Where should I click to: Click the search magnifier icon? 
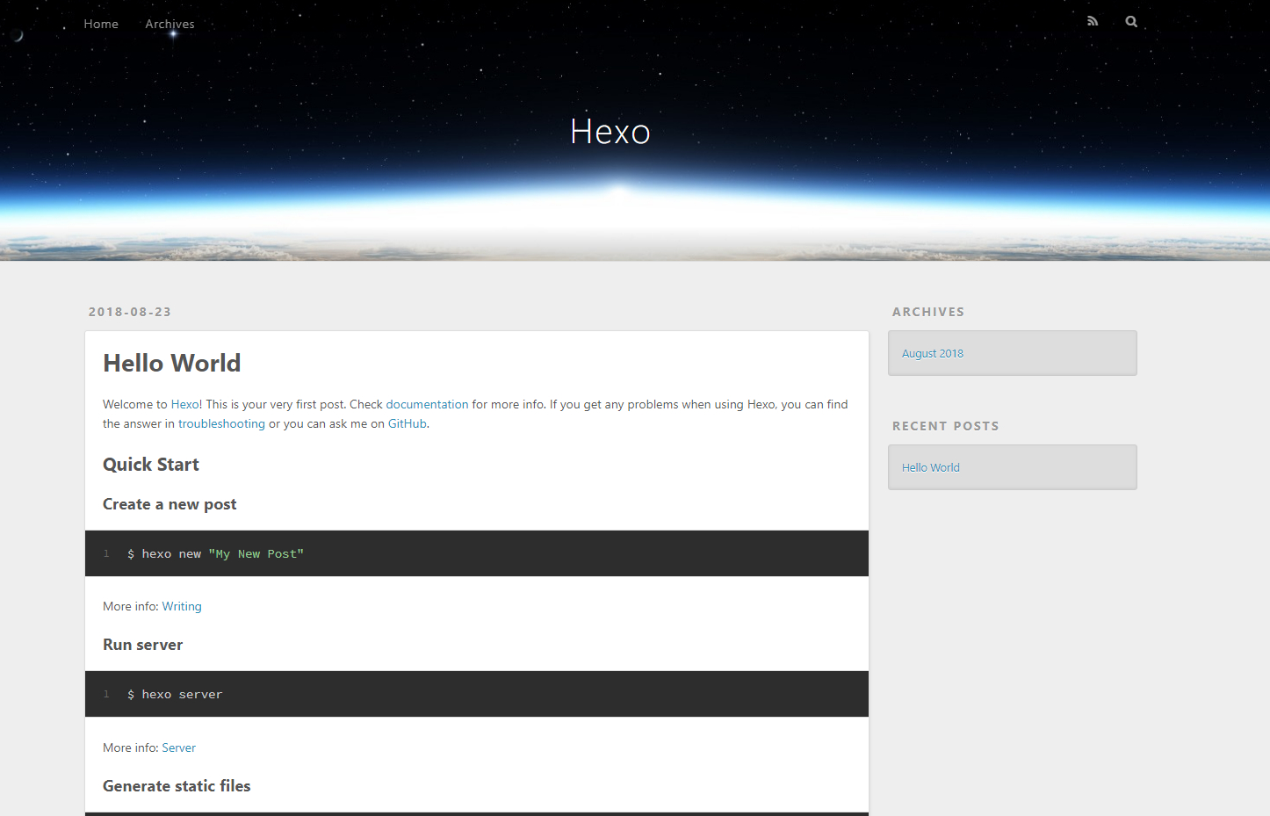pos(1131,21)
